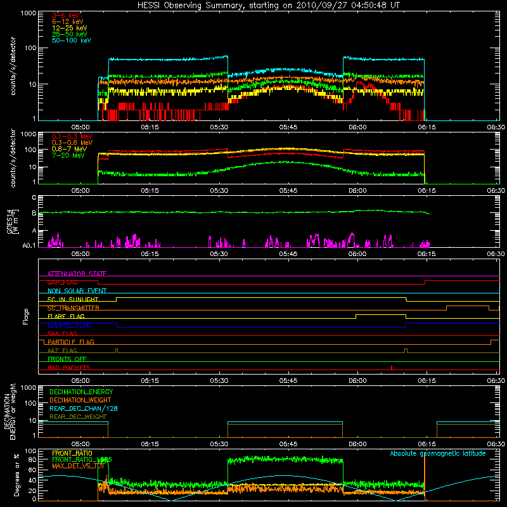507x507 pixels.
Task: Select the GAP_FLAG label
Action: tap(62, 282)
